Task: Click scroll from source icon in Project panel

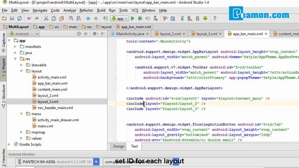Action: 79,34
